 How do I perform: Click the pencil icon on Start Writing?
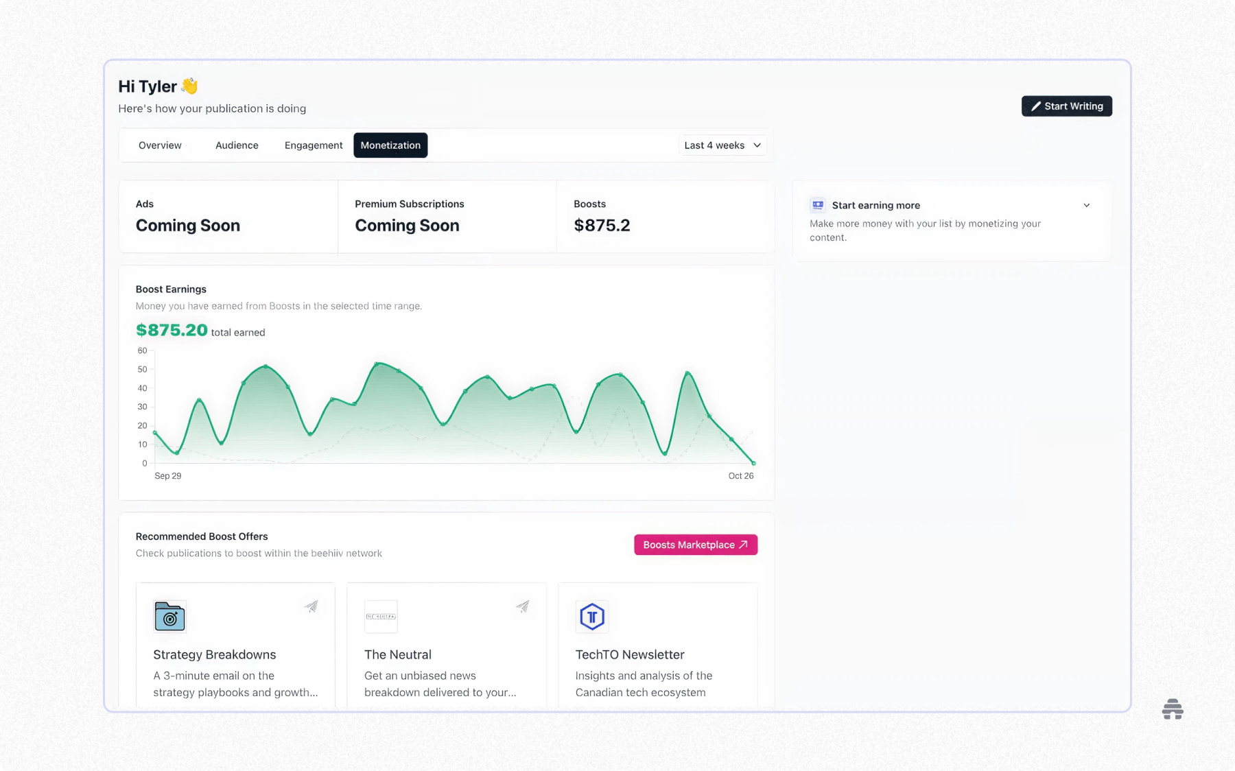(x=1037, y=106)
